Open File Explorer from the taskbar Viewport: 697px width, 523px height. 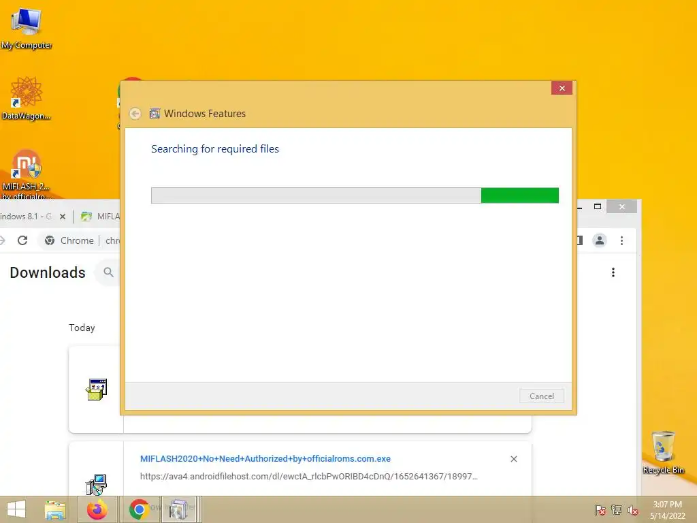(x=55, y=509)
